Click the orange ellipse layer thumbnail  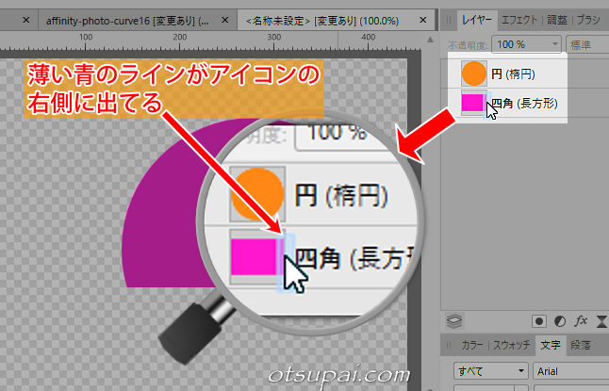click(x=473, y=73)
